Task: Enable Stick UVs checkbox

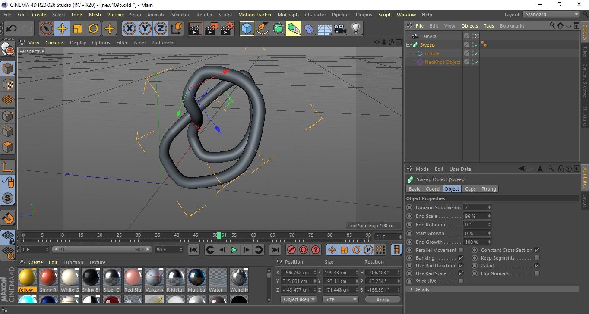Action: (x=461, y=281)
